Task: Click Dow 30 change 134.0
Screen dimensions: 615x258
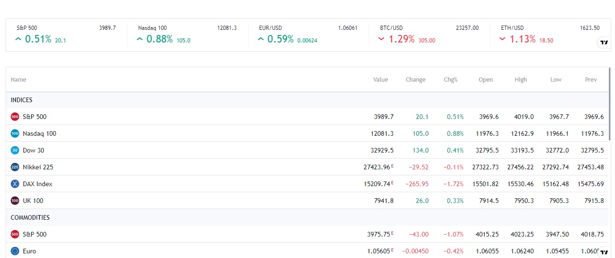Action: click(x=421, y=150)
